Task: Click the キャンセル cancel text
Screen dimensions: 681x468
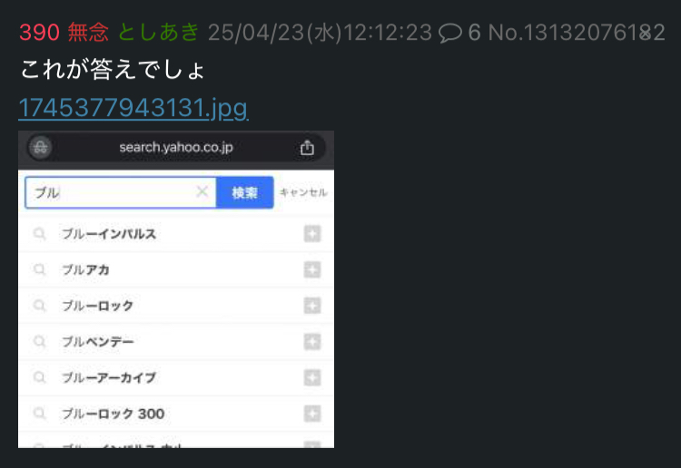Action: [303, 192]
